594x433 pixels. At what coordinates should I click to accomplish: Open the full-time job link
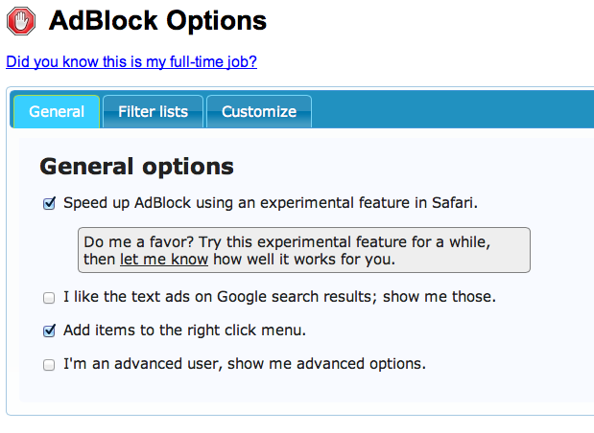click(131, 61)
